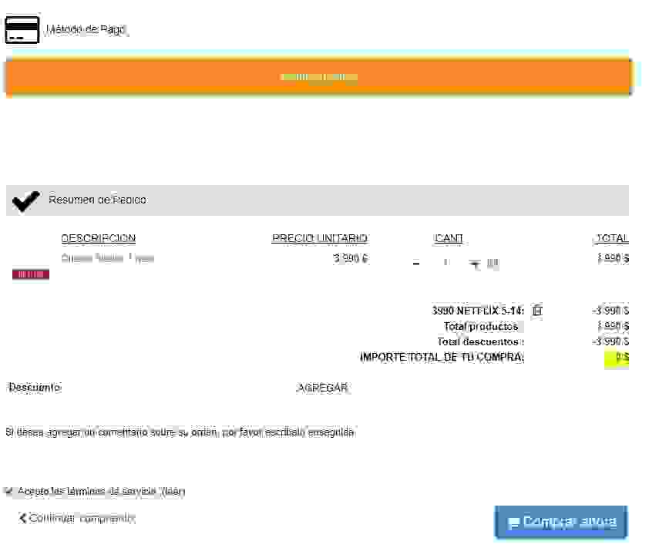The height and width of the screenshot is (548, 649).
Task: Follow the Continuar comprando link
Action: click(x=82, y=518)
